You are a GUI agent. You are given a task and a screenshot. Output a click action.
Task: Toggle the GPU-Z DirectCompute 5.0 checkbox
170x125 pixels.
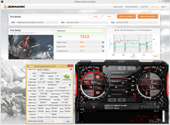[59, 117]
